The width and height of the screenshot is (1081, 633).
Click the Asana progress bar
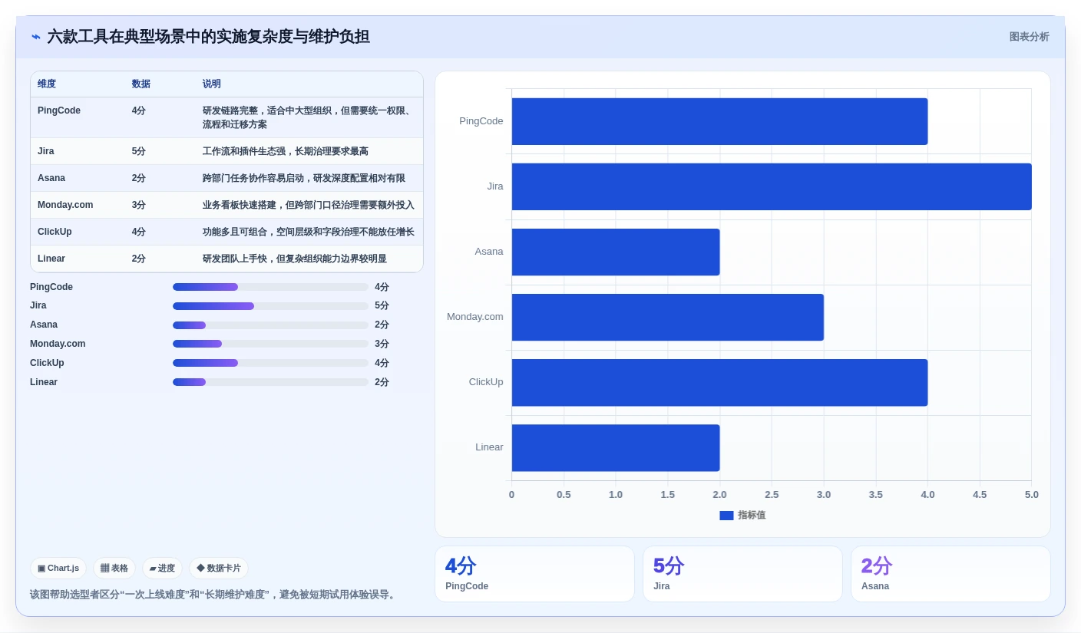point(270,325)
